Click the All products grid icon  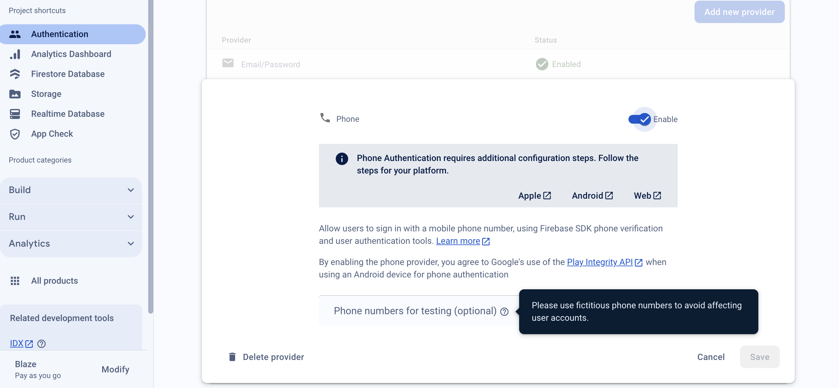15,281
